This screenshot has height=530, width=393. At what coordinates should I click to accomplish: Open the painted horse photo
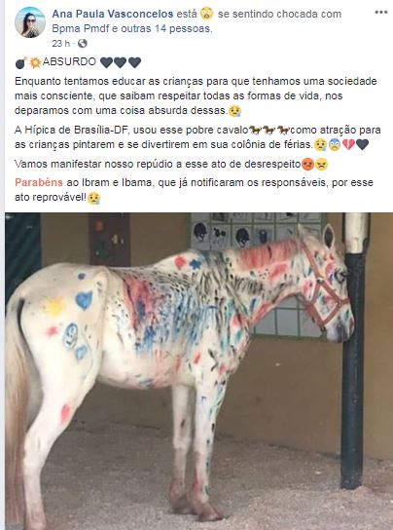tap(198, 371)
